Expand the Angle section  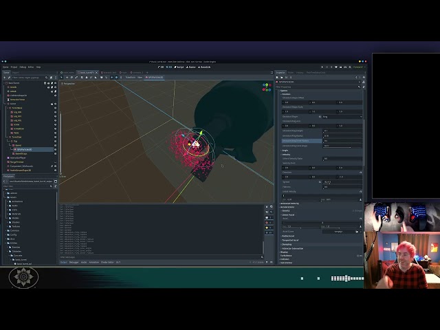pos(285,151)
